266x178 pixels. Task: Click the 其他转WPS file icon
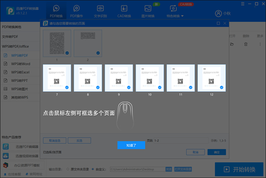(x=6, y=97)
